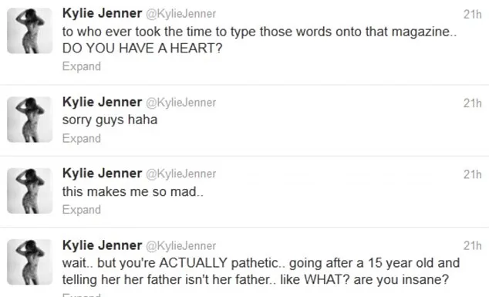Open avatar on 'DO YOU HAVE A HEART' tweet

click(x=29, y=31)
